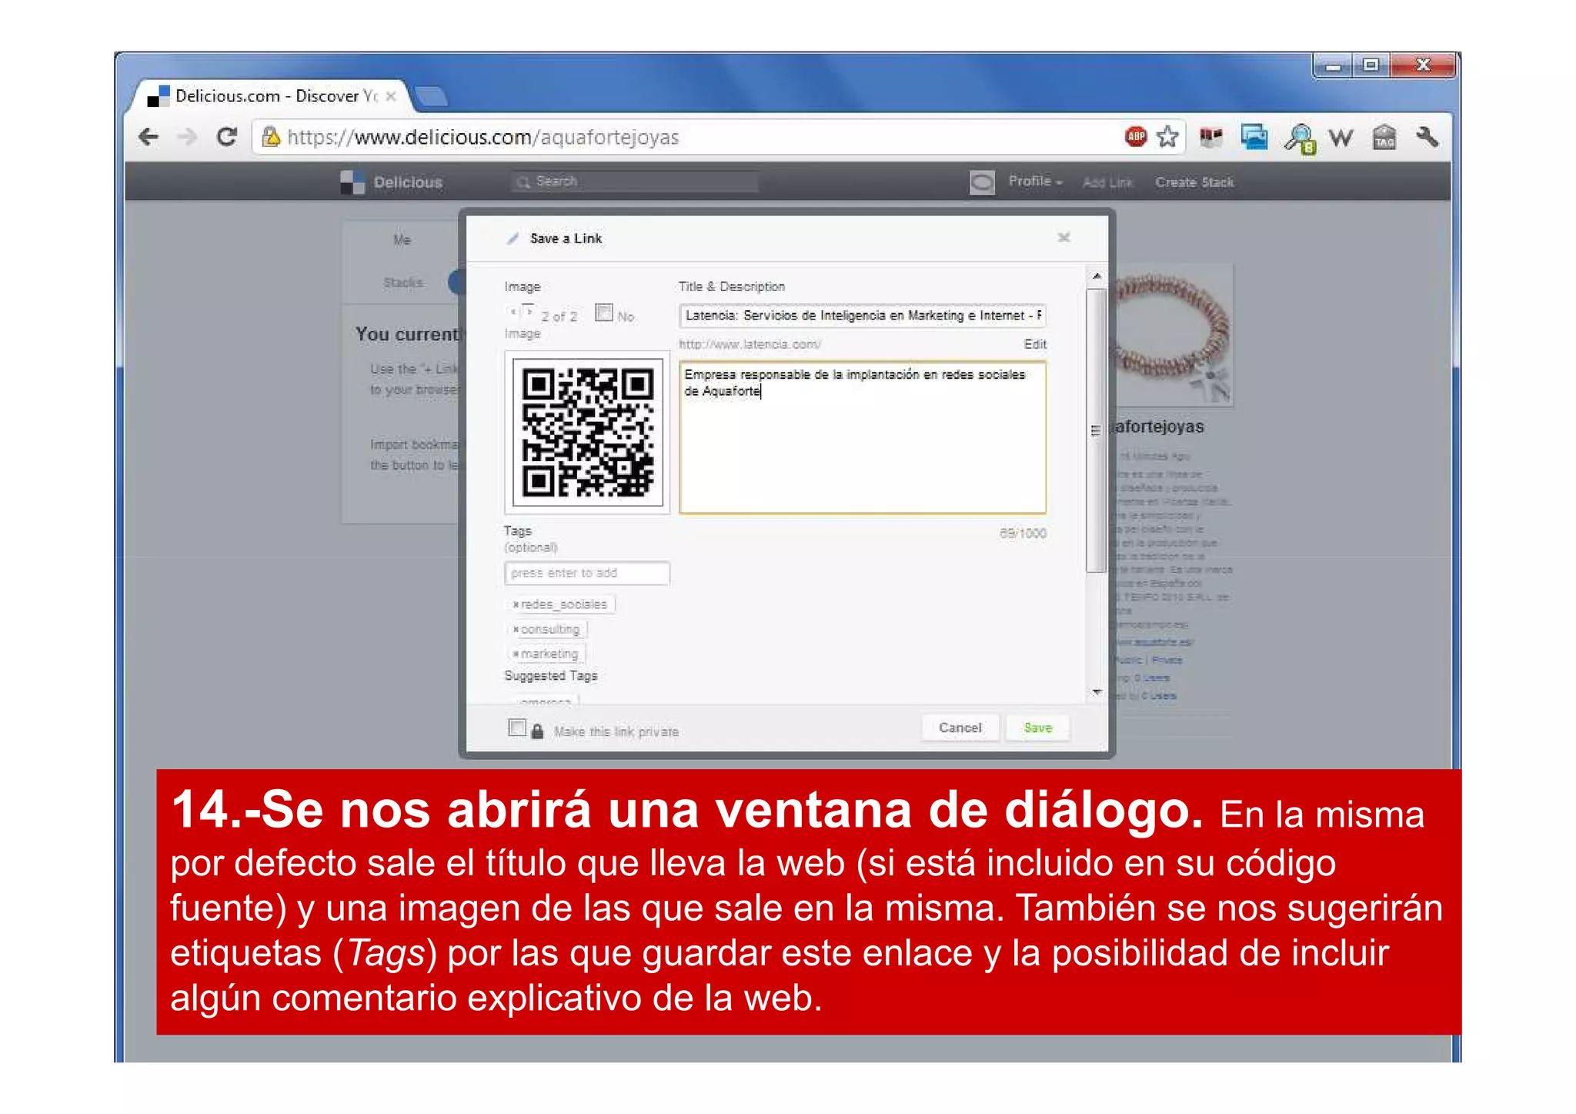Image resolution: width=1576 pixels, height=1114 pixels.
Task: Select the QR code image thumbnail
Action: coord(587,432)
